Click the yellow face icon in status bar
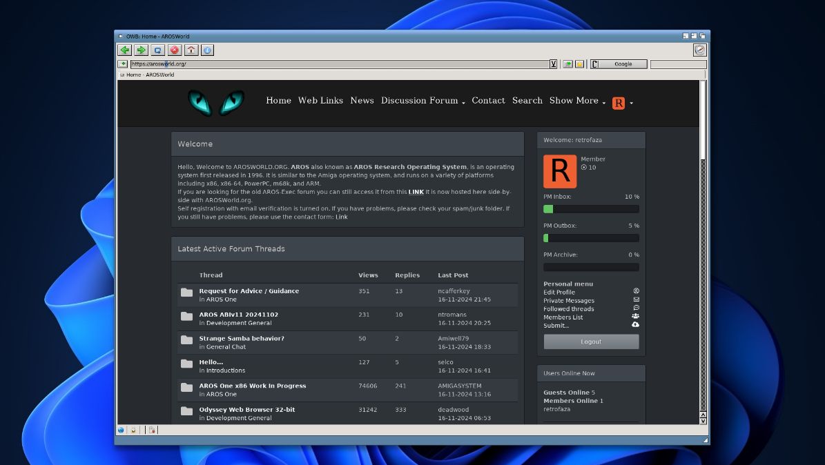The width and height of the screenshot is (825, 465). coord(134,431)
